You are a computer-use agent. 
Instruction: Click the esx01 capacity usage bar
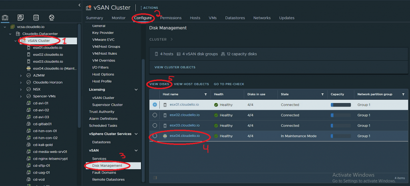pyautogui.click(x=340, y=105)
